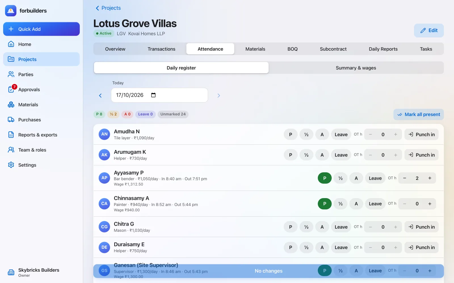Screen dimensions: 454x283
Task: Mark Amudha N as present
Action: [291, 134]
